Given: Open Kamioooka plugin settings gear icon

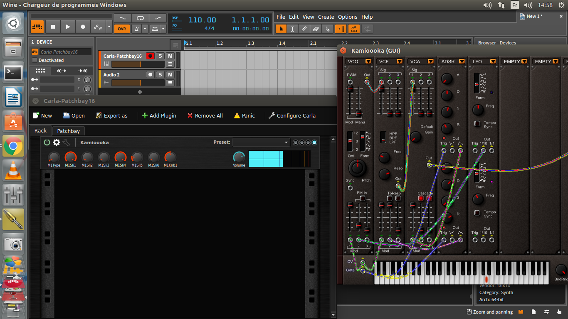Looking at the screenshot, I should click(56, 142).
